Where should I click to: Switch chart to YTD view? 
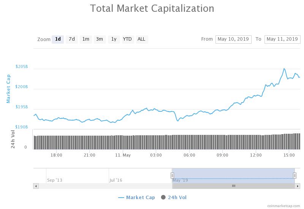click(x=127, y=39)
